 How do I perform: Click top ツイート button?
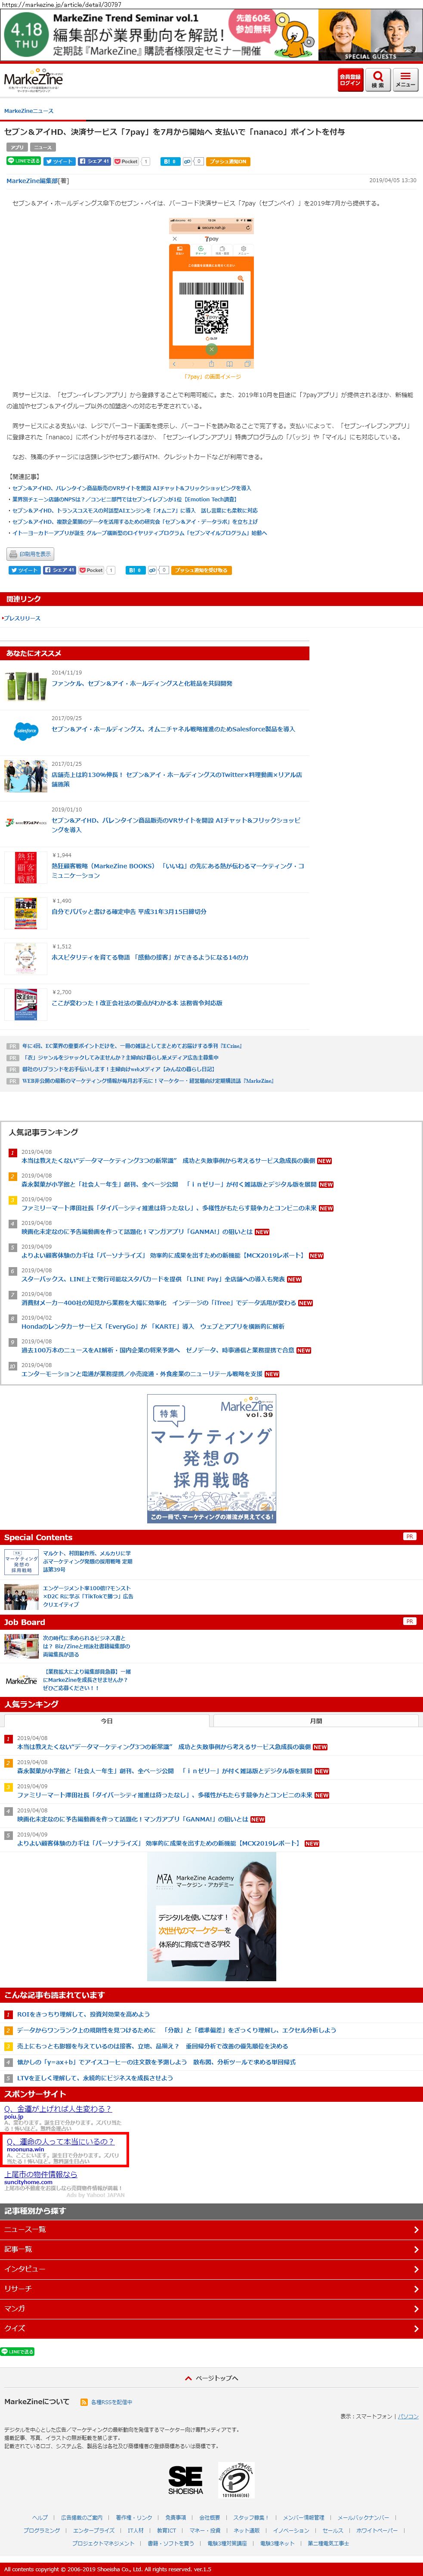(x=60, y=161)
